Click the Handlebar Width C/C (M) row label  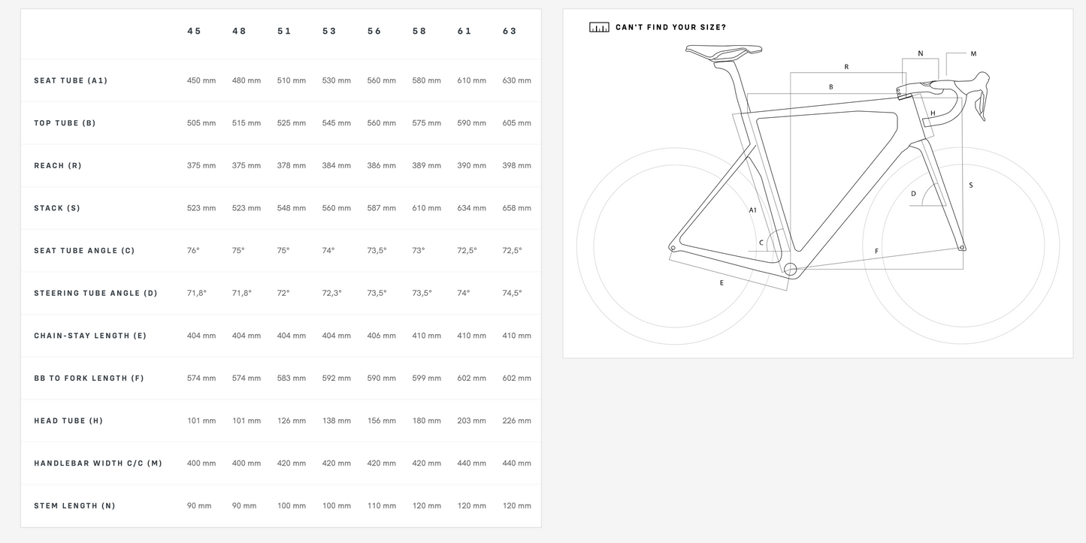98,463
